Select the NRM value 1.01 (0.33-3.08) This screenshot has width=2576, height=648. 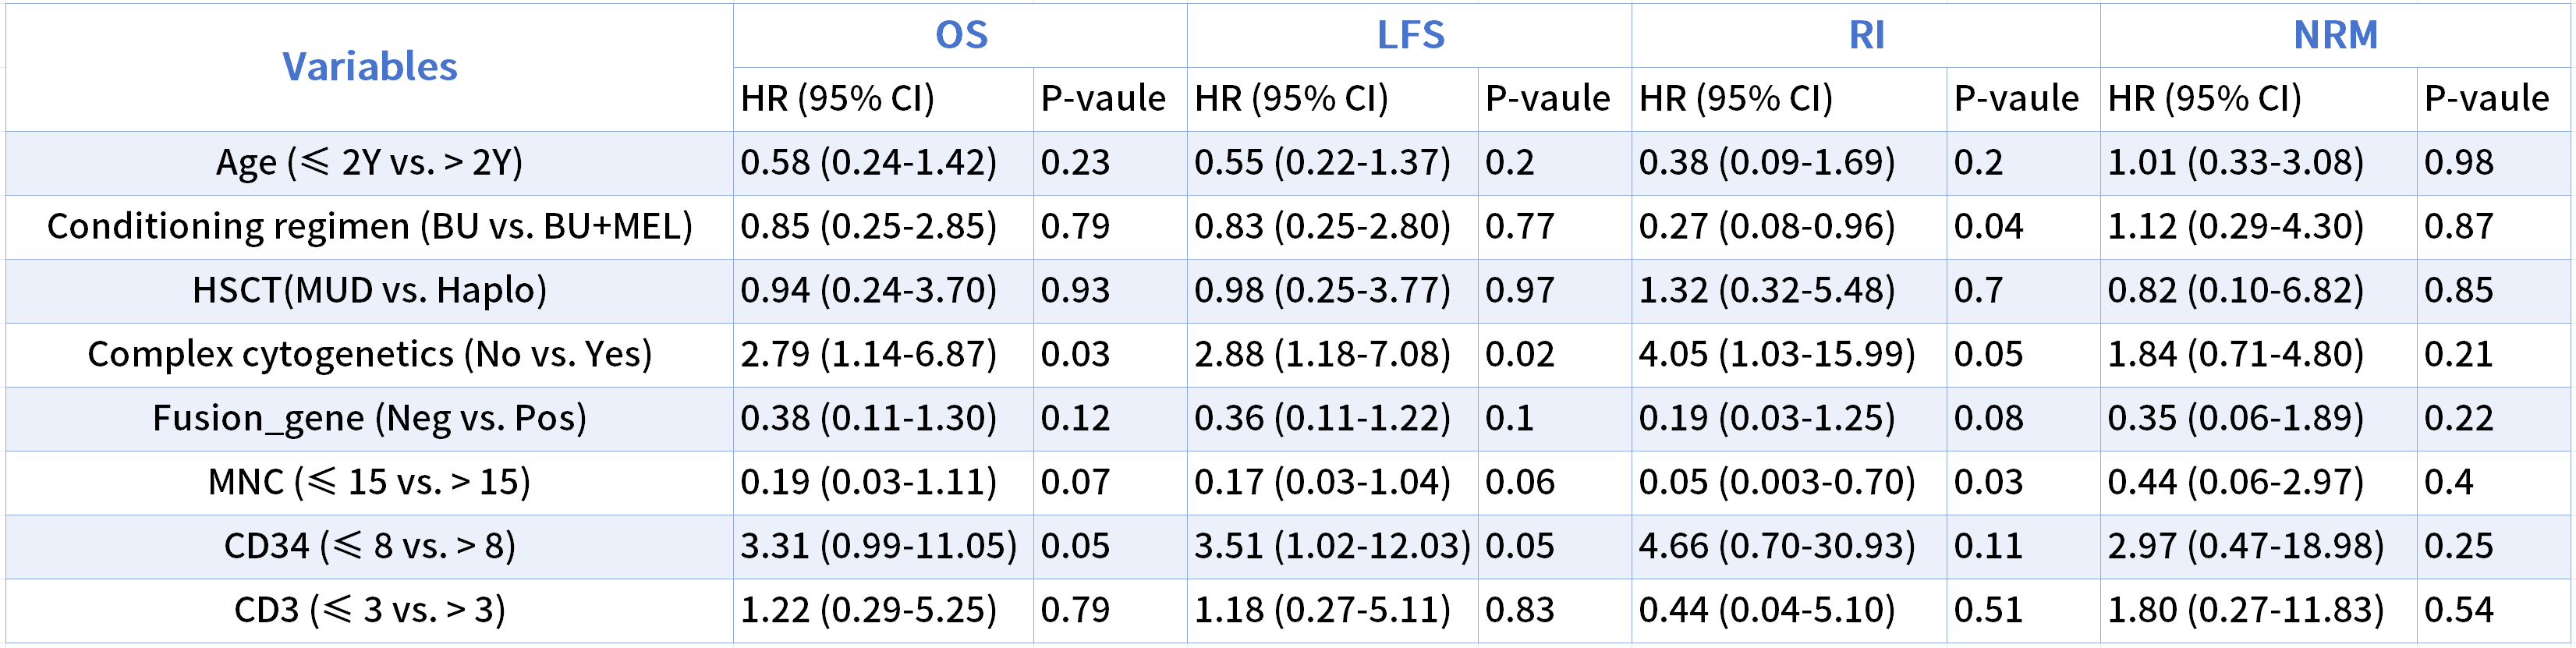(x=2235, y=162)
